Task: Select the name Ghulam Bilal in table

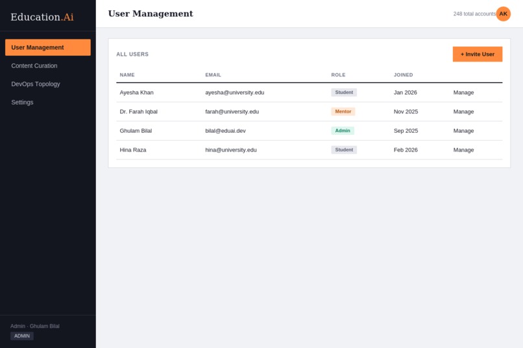Action: click(136, 131)
